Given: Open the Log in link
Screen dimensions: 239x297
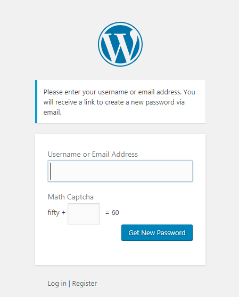Looking at the screenshot, I should [57, 283].
